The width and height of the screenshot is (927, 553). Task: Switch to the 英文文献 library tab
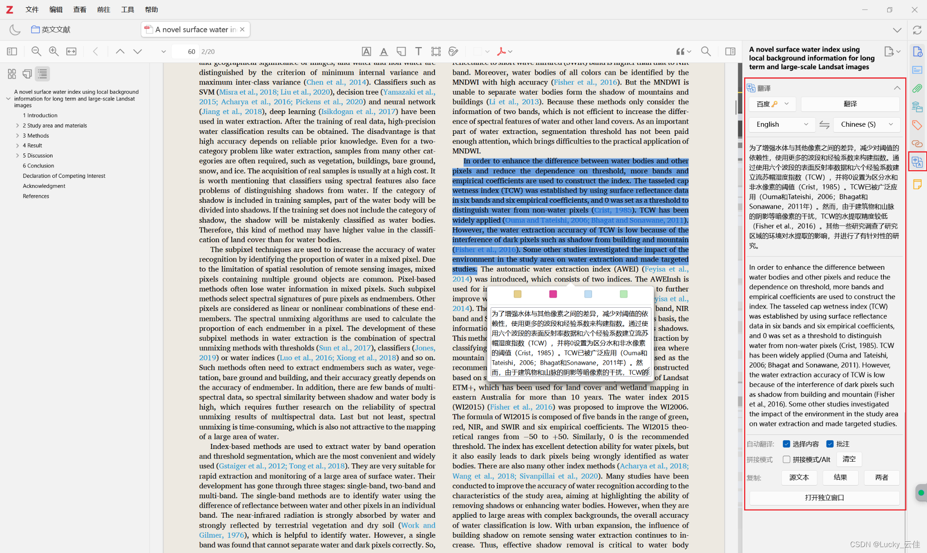[51, 29]
